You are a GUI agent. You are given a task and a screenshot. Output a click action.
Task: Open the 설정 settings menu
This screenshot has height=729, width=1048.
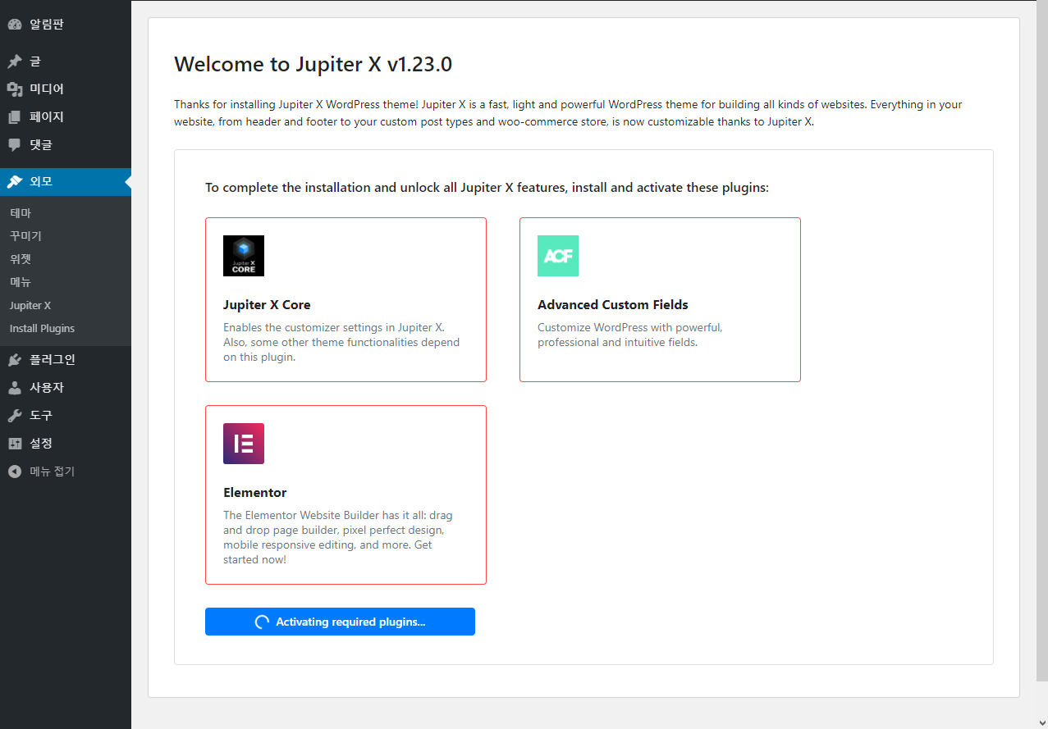click(x=66, y=444)
